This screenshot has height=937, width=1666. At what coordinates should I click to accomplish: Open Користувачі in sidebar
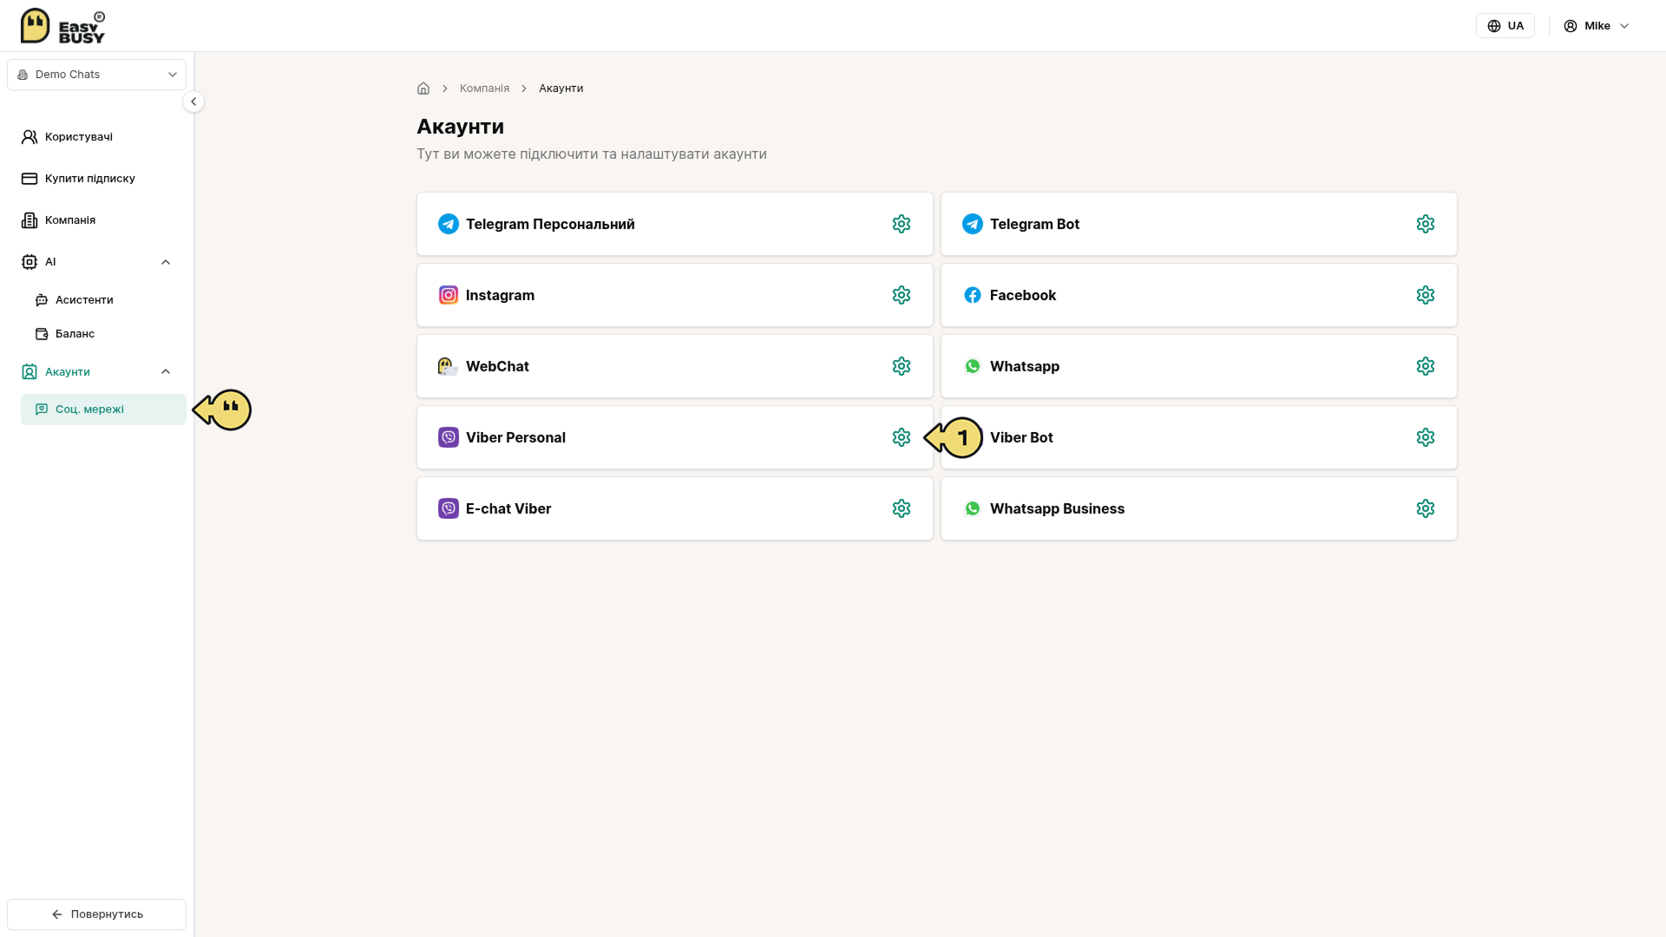click(x=97, y=137)
